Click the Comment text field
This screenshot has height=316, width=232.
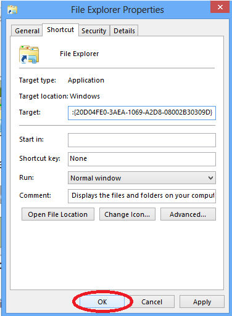click(x=142, y=196)
